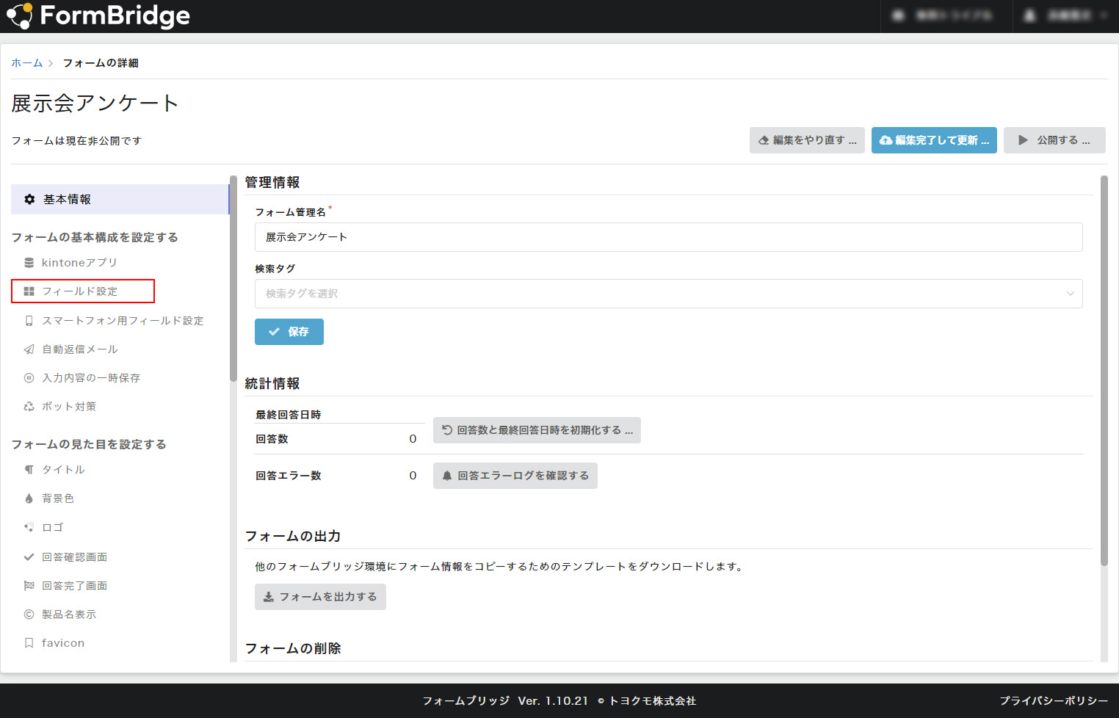This screenshot has height=718, width=1119.
Task: Click the flag icon beside 回答完了画面
Action: 29,586
